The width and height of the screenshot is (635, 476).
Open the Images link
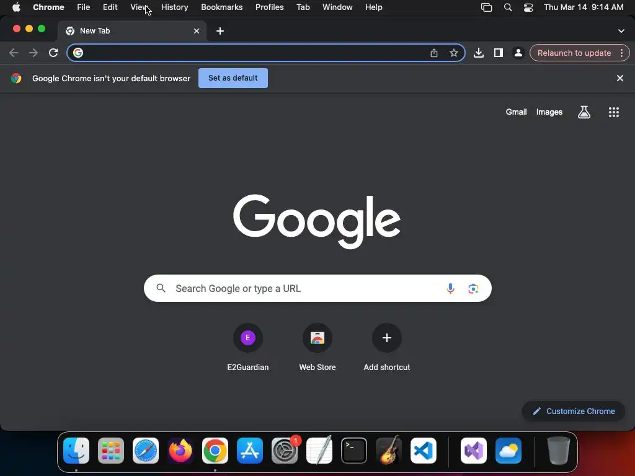[x=549, y=112]
